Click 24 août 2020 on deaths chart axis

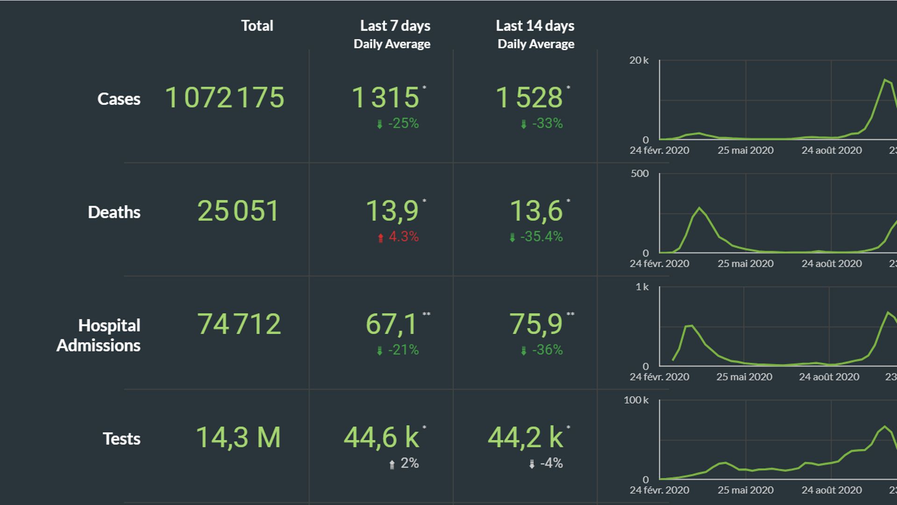pyautogui.click(x=832, y=264)
